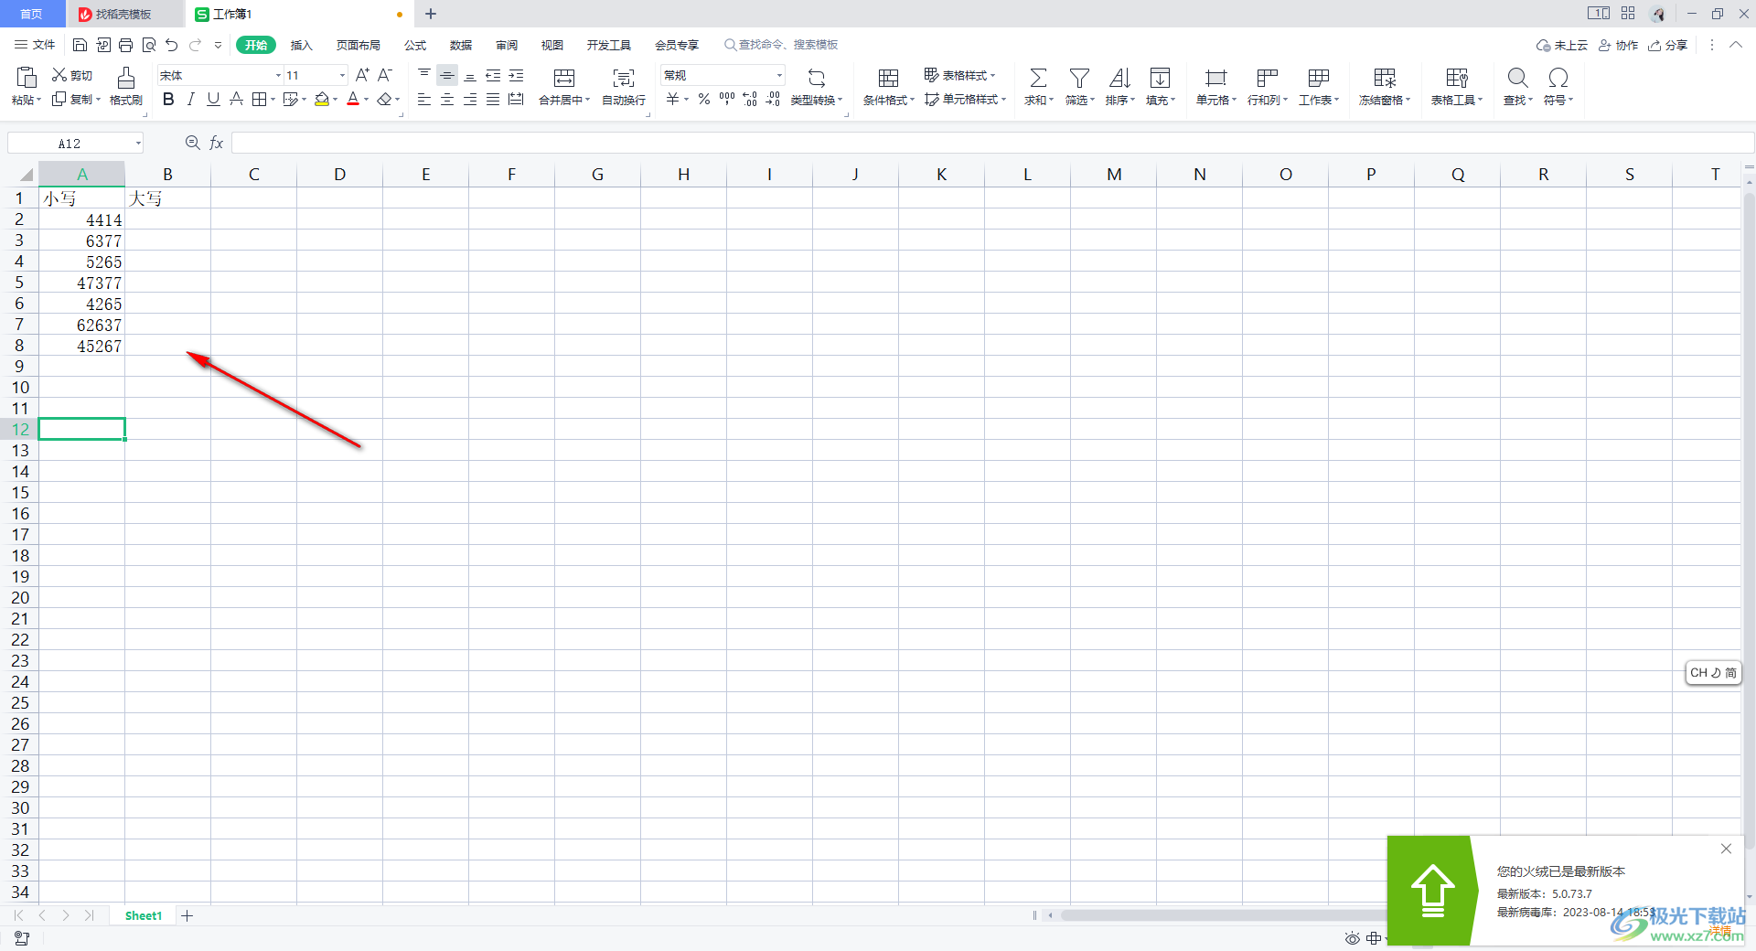This screenshot has height=951, width=1756.
Task: Click the percent style icon
Action: [704, 99]
